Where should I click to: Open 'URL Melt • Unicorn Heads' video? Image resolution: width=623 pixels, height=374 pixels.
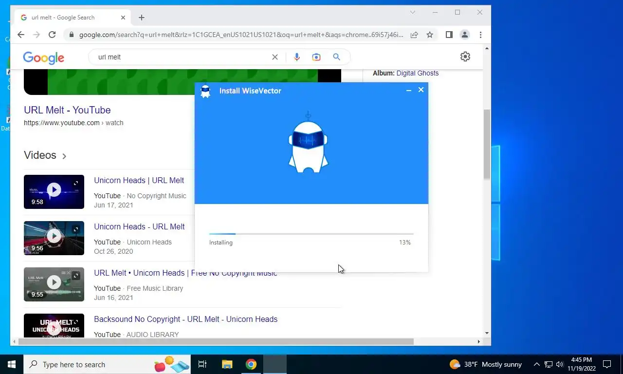pyautogui.click(x=185, y=273)
